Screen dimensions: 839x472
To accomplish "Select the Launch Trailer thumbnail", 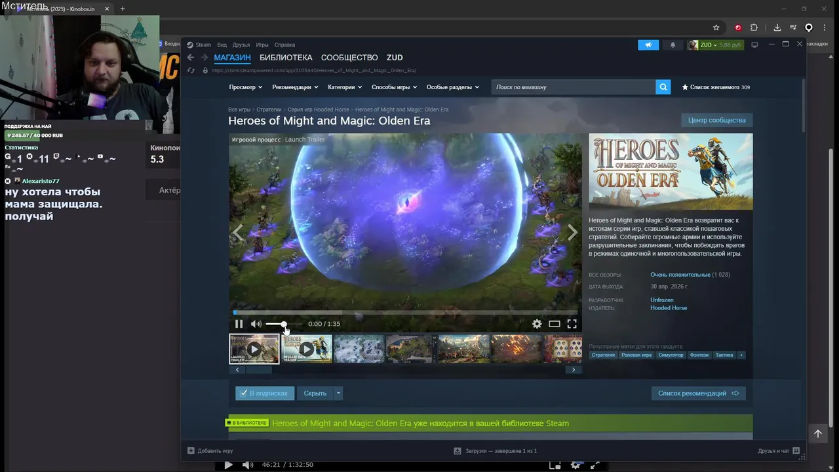I will click(254, 349).
